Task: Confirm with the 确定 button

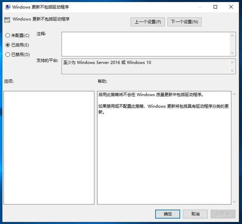Action: click(168, 214)
